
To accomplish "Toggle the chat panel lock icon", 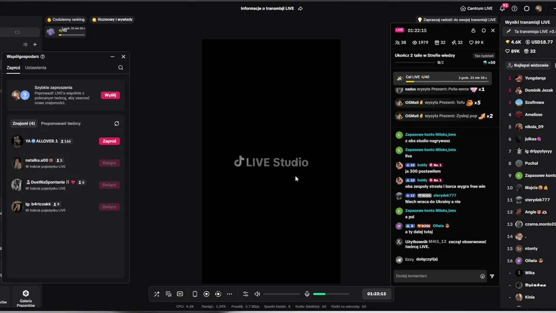I will 473,30.
